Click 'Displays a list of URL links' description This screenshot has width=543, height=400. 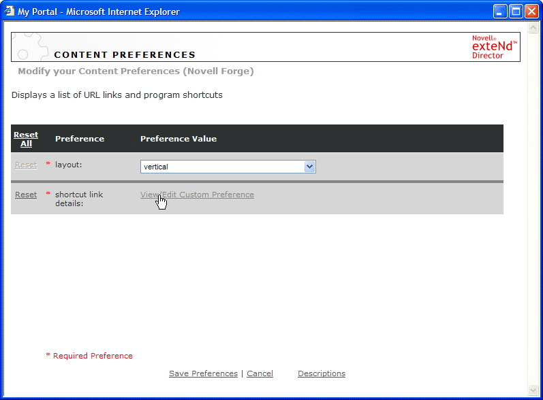(x=117, y=95)
